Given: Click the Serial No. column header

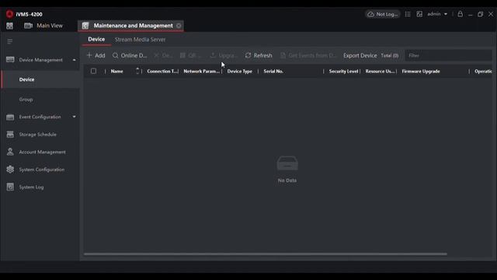Looking at the screenshot, I should [273, 72].
